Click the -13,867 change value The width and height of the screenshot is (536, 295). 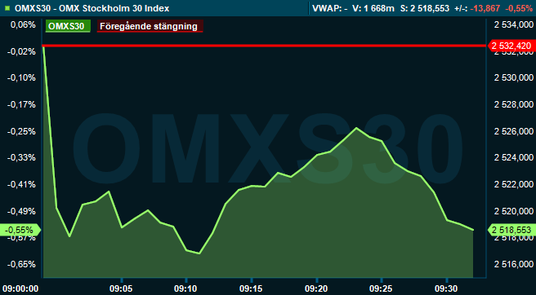[x=485, y=8]
